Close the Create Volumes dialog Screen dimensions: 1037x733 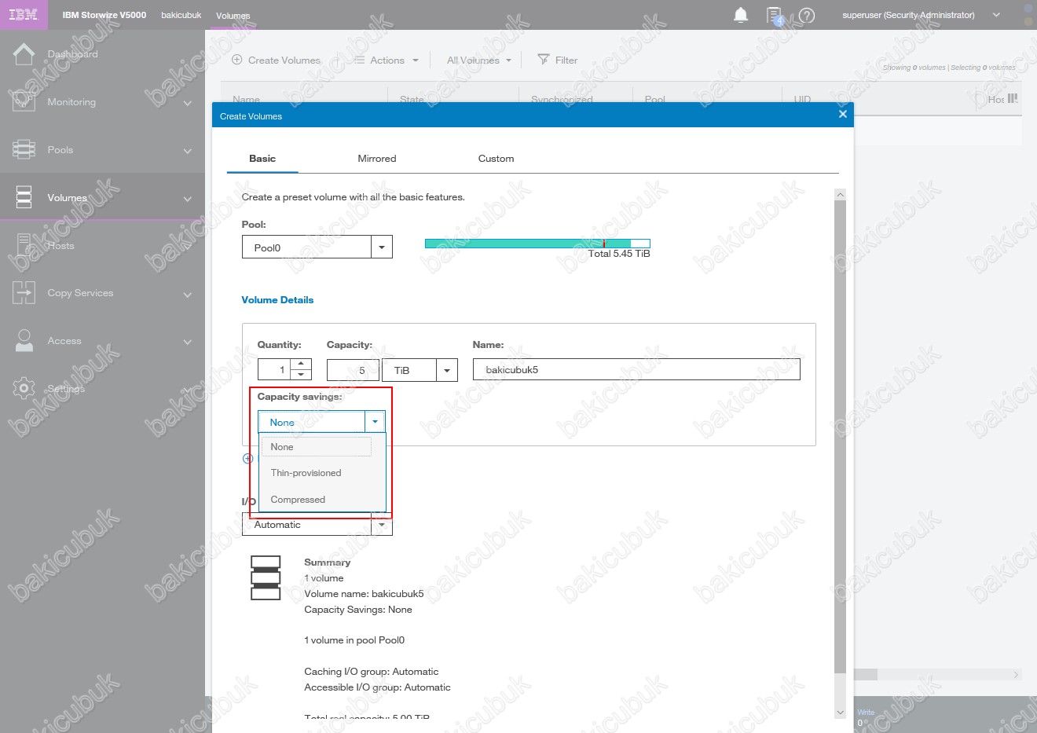coord(842,115)
